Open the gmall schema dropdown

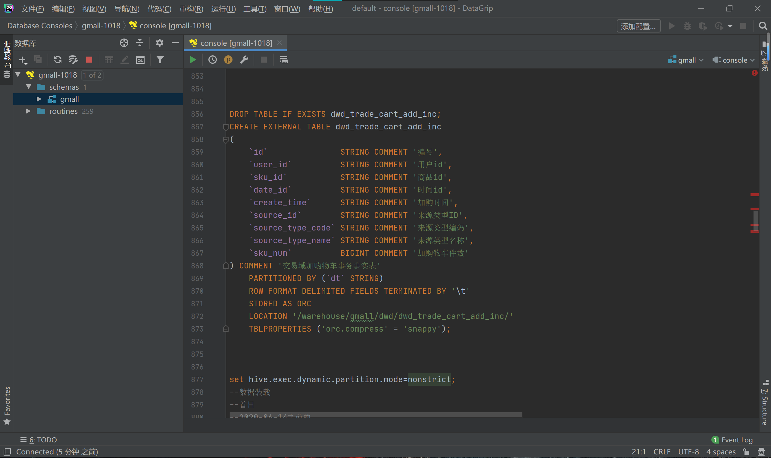point(686,60)
